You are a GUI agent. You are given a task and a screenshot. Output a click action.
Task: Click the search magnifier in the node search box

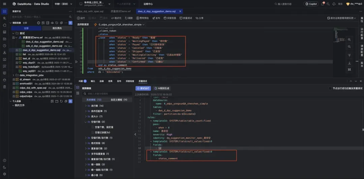click(70, 17)
